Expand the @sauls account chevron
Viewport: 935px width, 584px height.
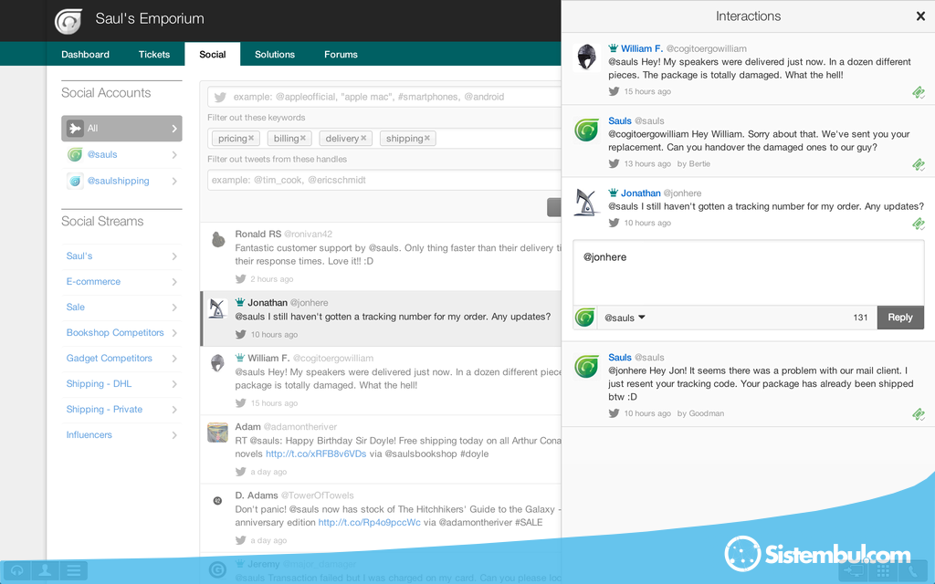tap(174, 155)
